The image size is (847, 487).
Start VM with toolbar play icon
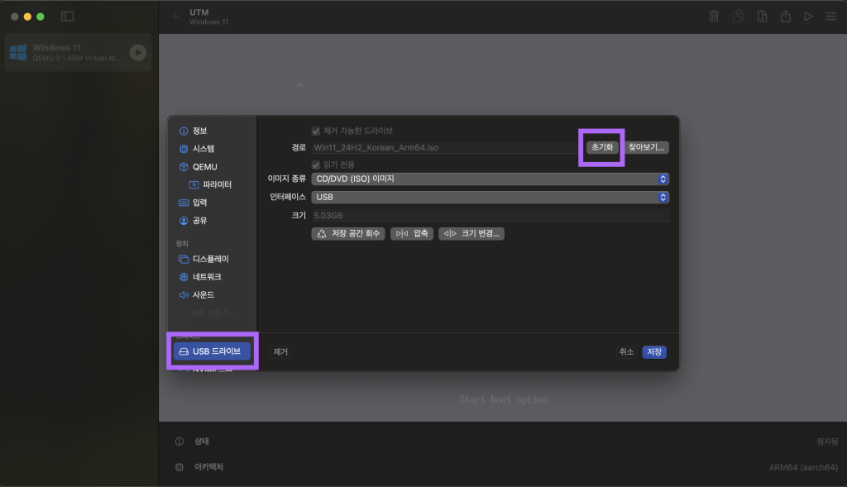(x=808, y=17)
